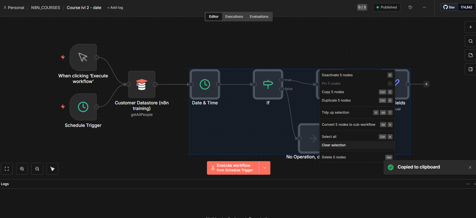Open workflow history icon
The image size is (476, 218).
[410, 7]
